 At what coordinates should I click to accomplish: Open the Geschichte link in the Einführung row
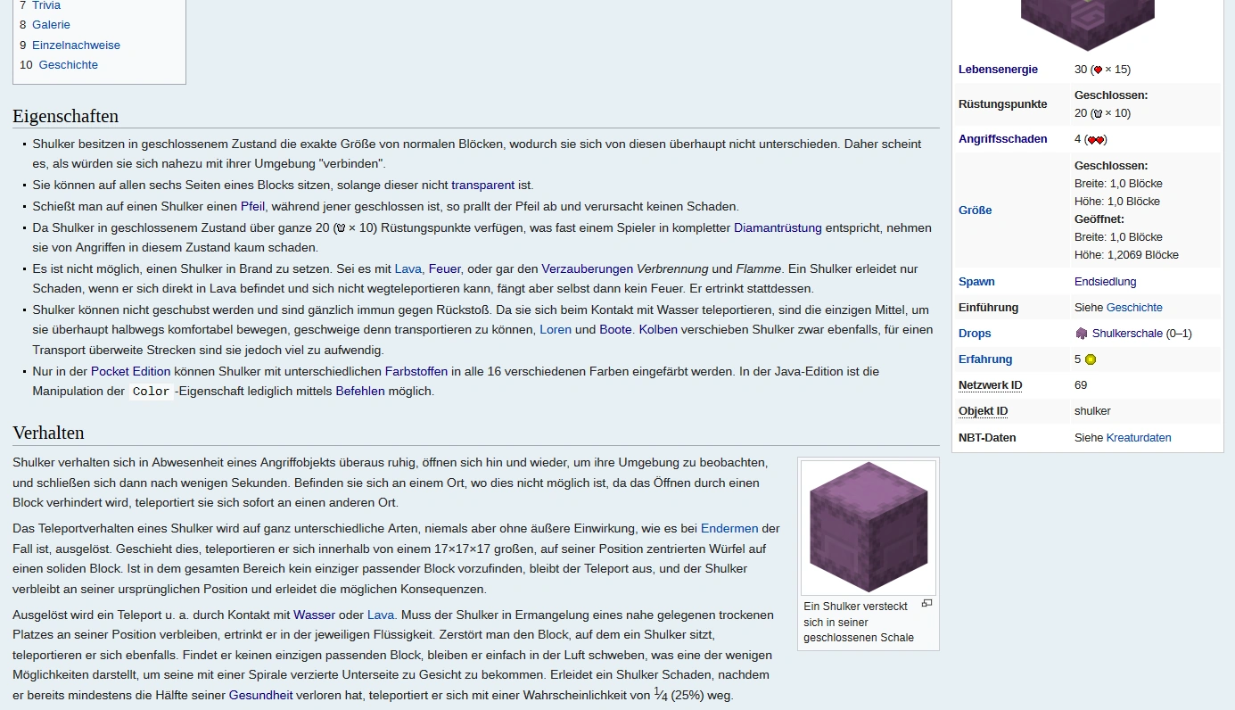tap(1134, 308)
